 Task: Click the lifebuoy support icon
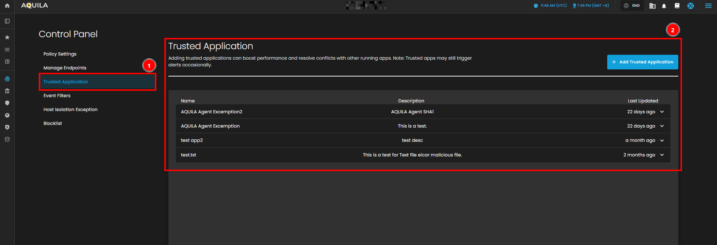[690, 6]
